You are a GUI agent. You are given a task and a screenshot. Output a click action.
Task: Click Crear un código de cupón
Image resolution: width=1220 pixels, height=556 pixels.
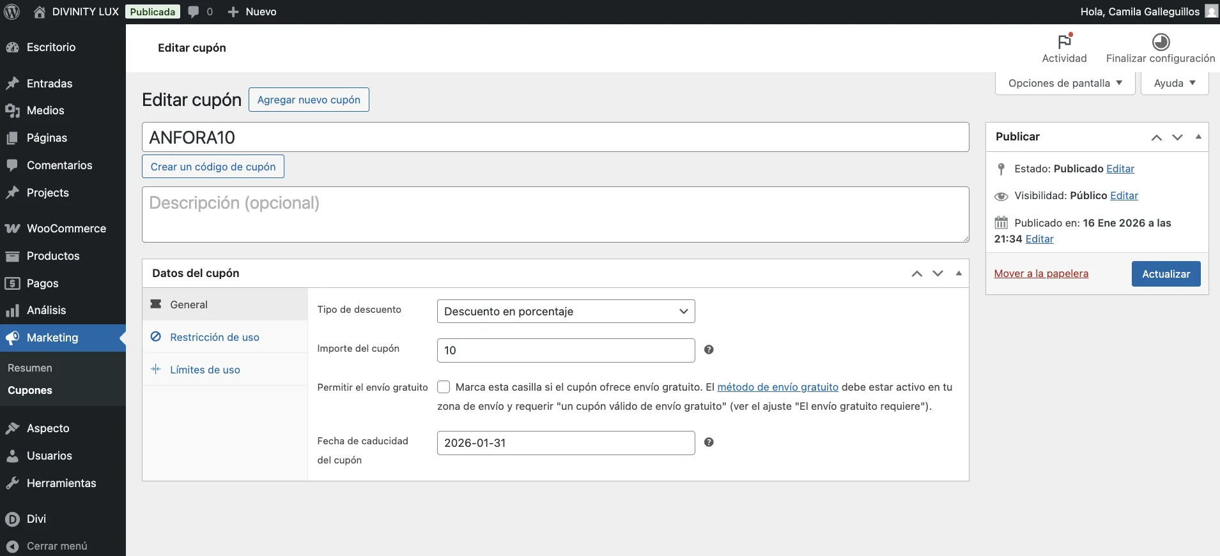click(213, 167)
